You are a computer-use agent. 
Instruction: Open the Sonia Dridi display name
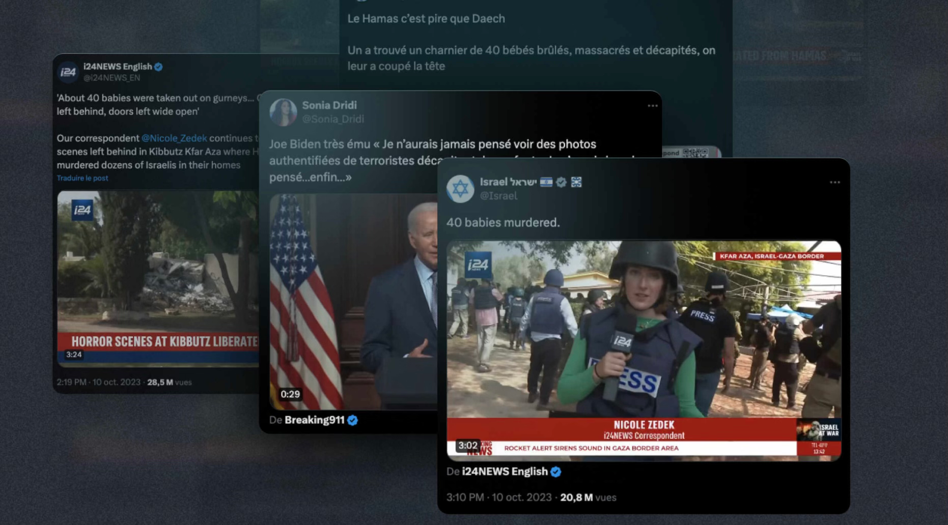click(329, 105)
